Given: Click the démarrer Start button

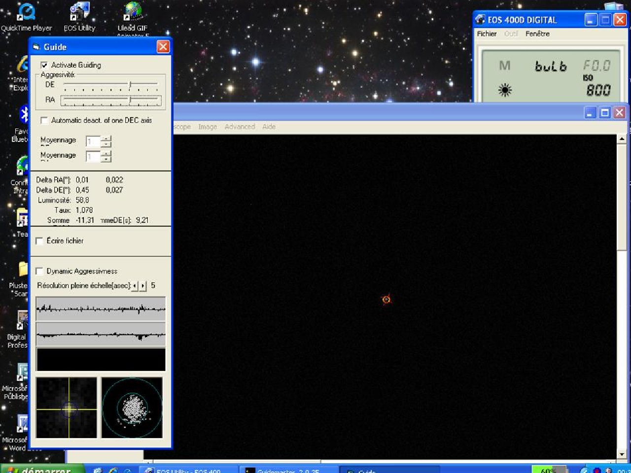Looking at the screenshot, I should [x=42, y=469].
